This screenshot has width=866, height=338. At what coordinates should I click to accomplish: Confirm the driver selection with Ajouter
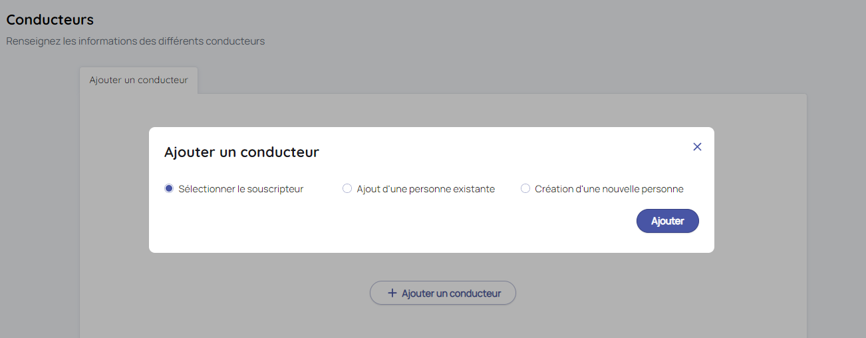click(x=667, y=221)
